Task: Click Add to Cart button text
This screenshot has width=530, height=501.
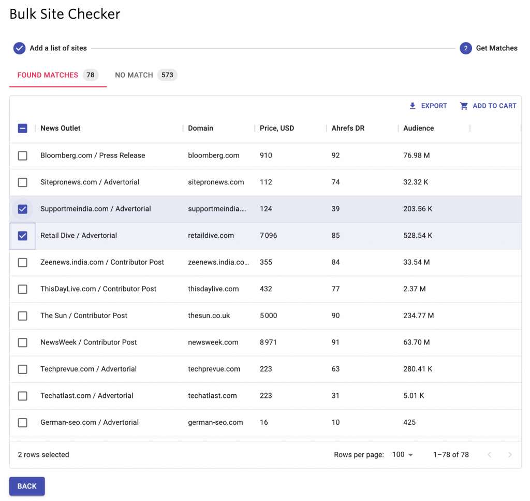Action: 494,106
